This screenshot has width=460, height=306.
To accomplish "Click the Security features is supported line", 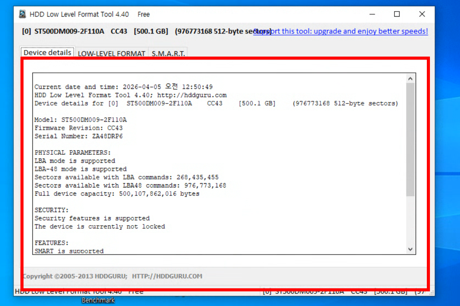I will (x=92, y=218).
